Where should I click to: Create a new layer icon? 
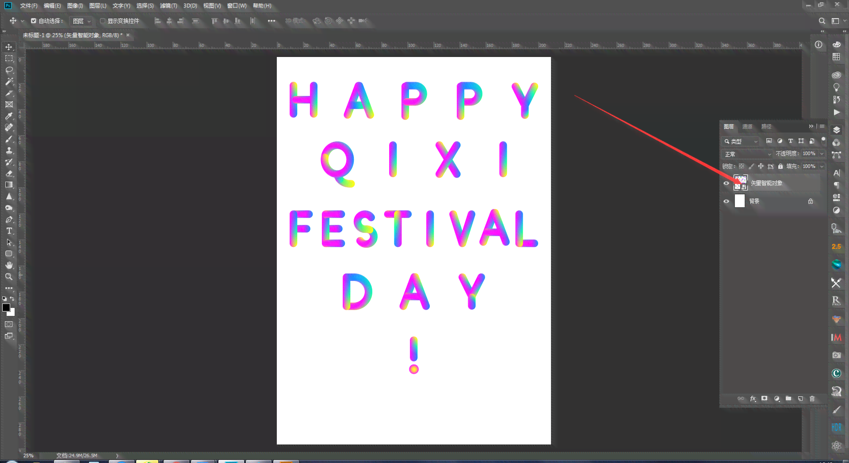pos(800,398)
